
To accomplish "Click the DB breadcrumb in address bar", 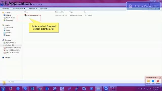I will [x=39, y=5].
